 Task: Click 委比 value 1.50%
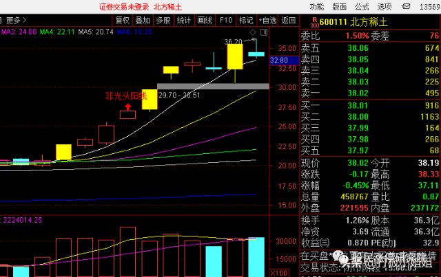(x=357, y=36)
